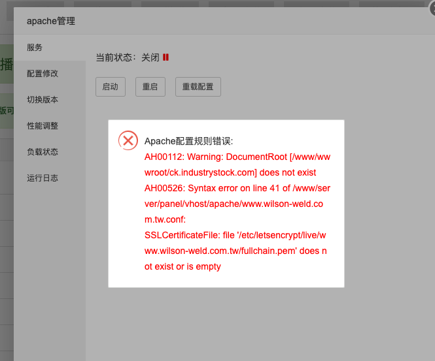435x361 pixels.
Task: Click the 启动 button
Action: [111, 87]
